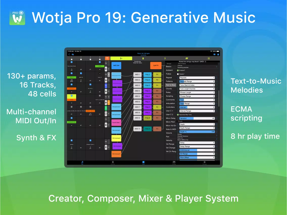Decrease Interval with its minus button
The width and height of the screenshot is (287, 215).
click(178, 107)
